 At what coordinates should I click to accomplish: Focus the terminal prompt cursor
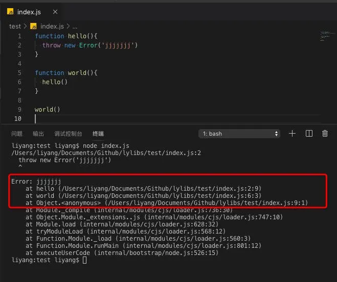click(85, 260)
